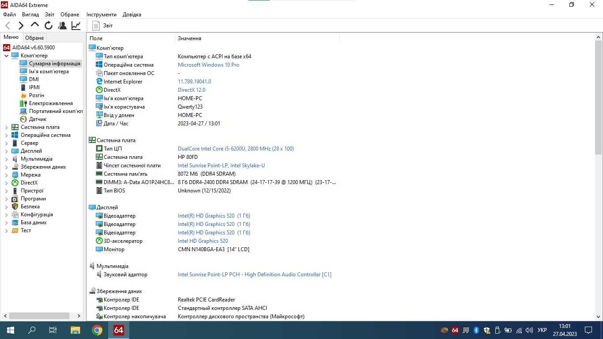Select DMI in the tree
The image size is (603, 339).
(x=34, y=79)
